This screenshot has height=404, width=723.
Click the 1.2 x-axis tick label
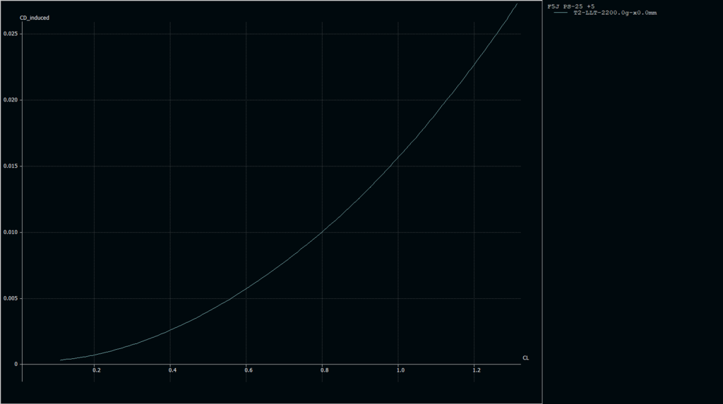tap(476, 370)
